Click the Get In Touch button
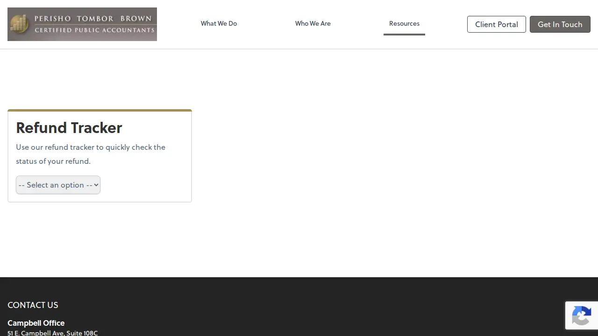The height and width of the screenshot is (336, 598). pos(560,24)
